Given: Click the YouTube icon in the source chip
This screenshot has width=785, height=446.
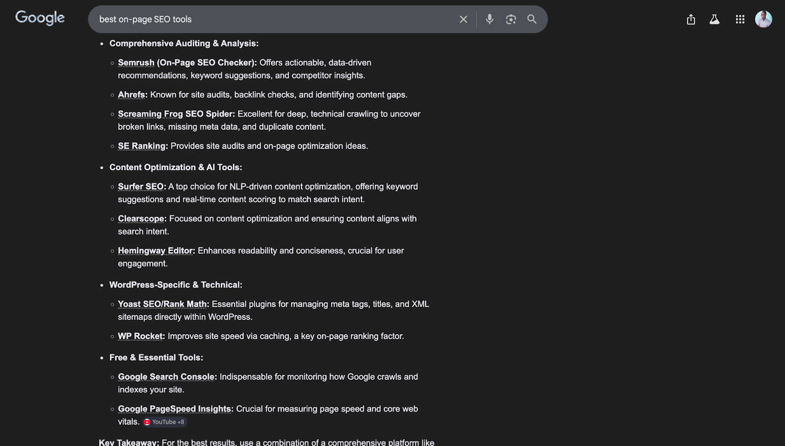Looking at the screenshot, I should coord(147,422).
